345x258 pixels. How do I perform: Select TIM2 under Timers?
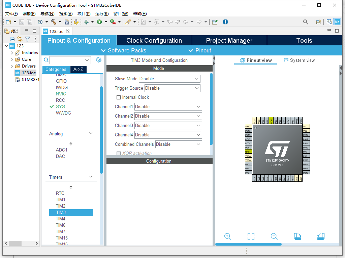click(61, 206)
